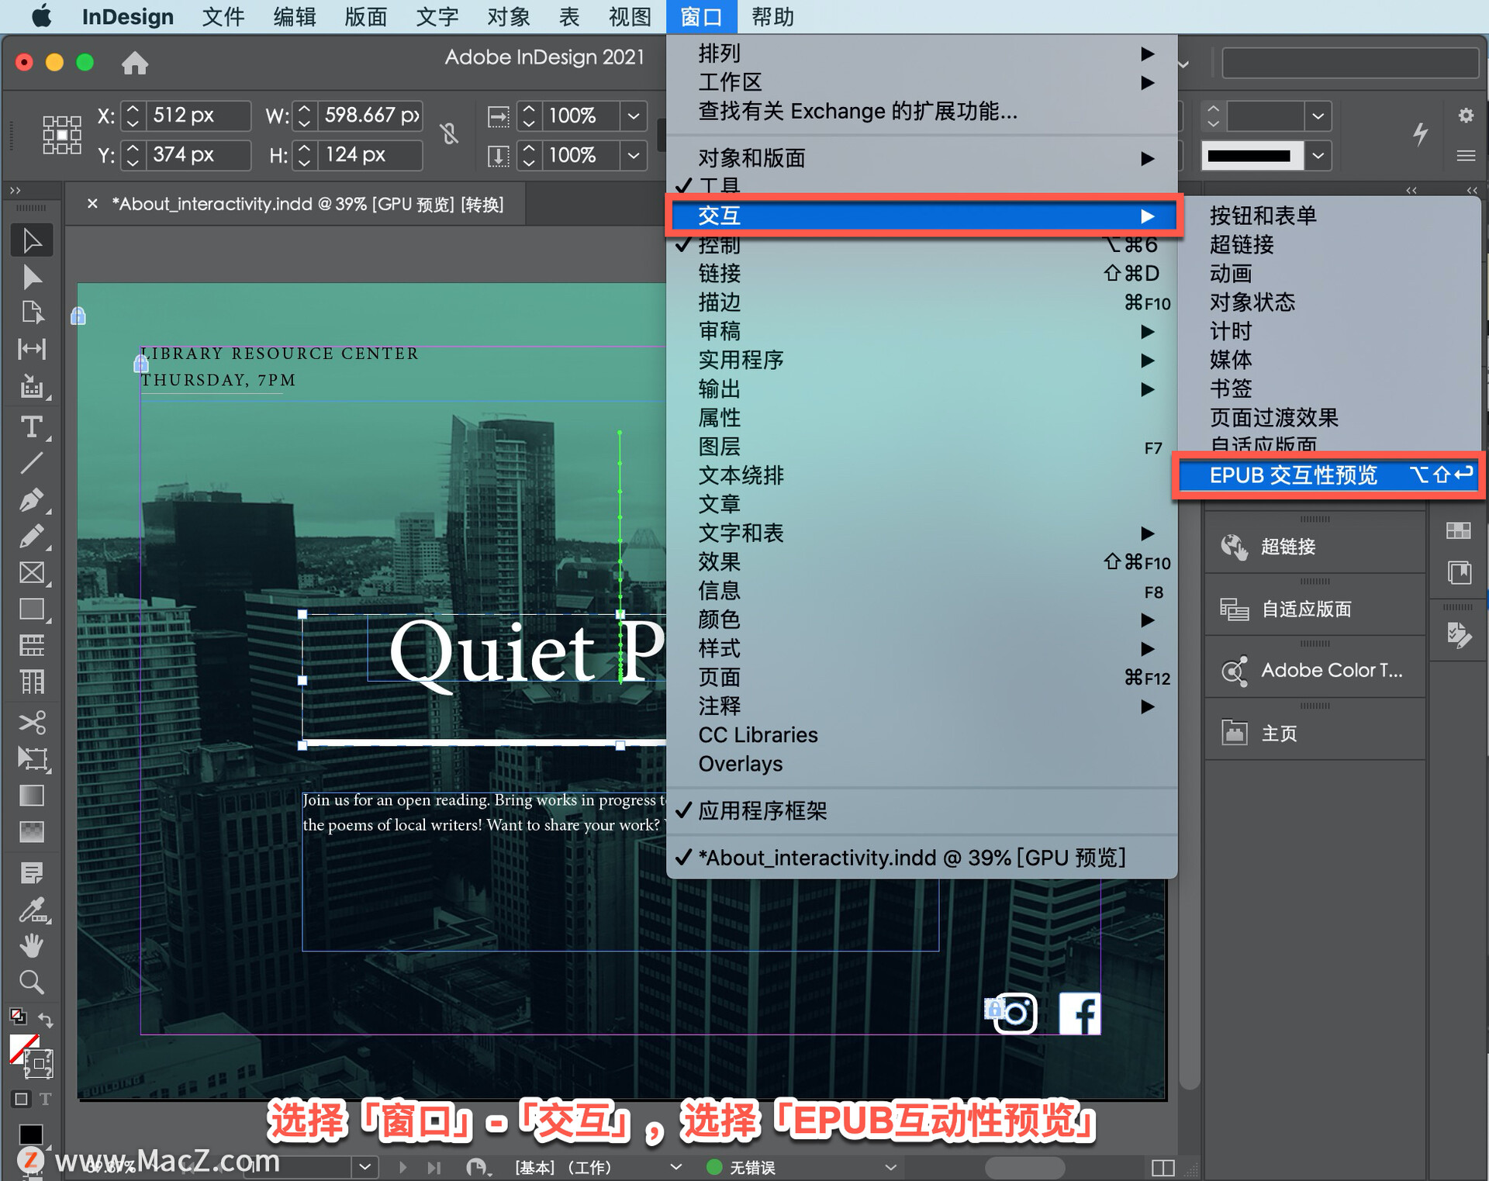
Task: Select the Zoom tool
Action: pos(32,982)
